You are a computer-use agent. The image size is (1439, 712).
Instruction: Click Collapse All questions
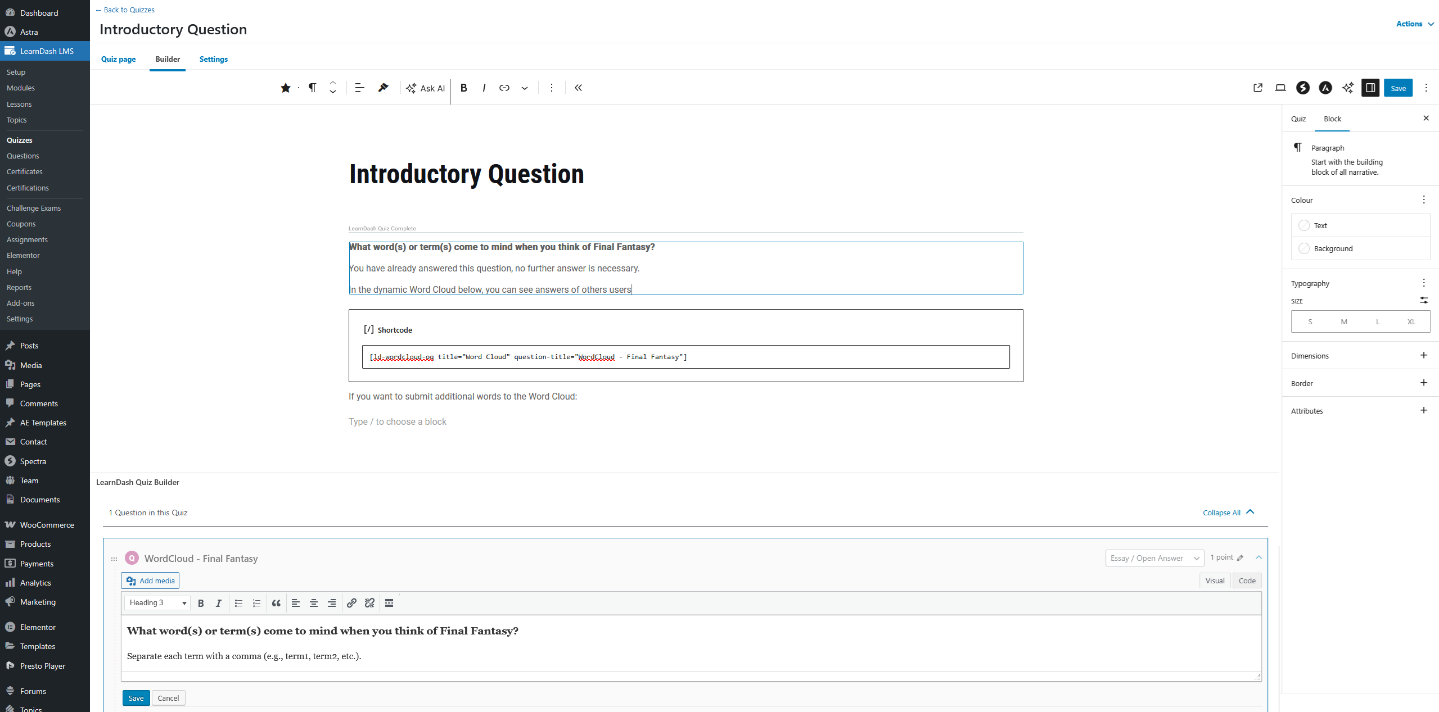click(1228, 513)
